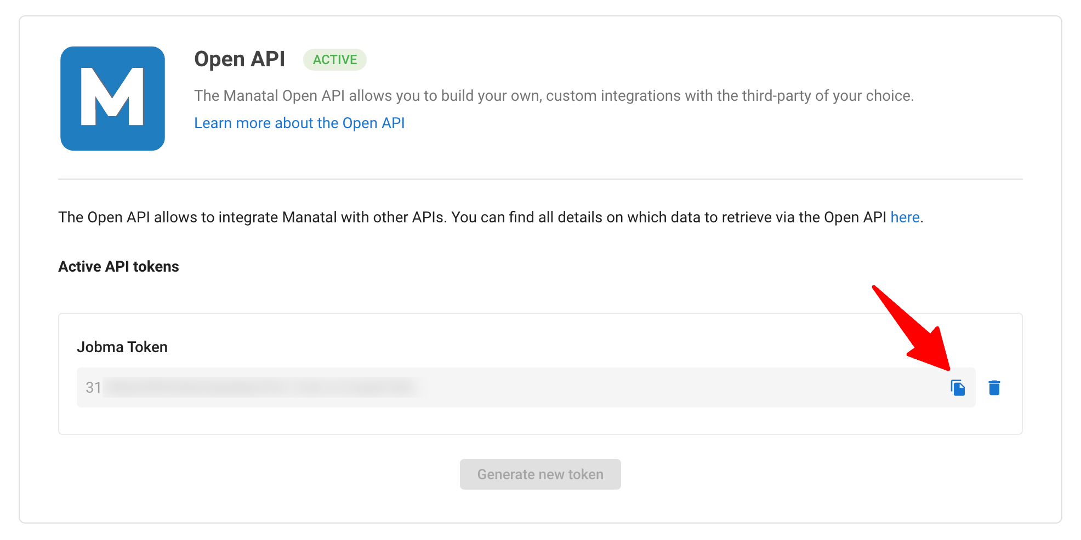The height and width of the screenshot is (540, 1081).
Task: Click the ACTIVE status badge
Action: coord(335,60)
